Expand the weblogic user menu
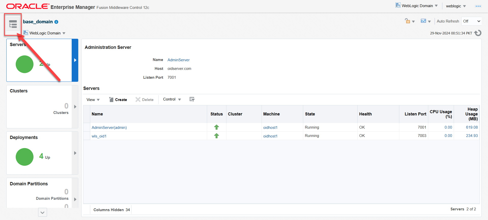 pos(456,6)
